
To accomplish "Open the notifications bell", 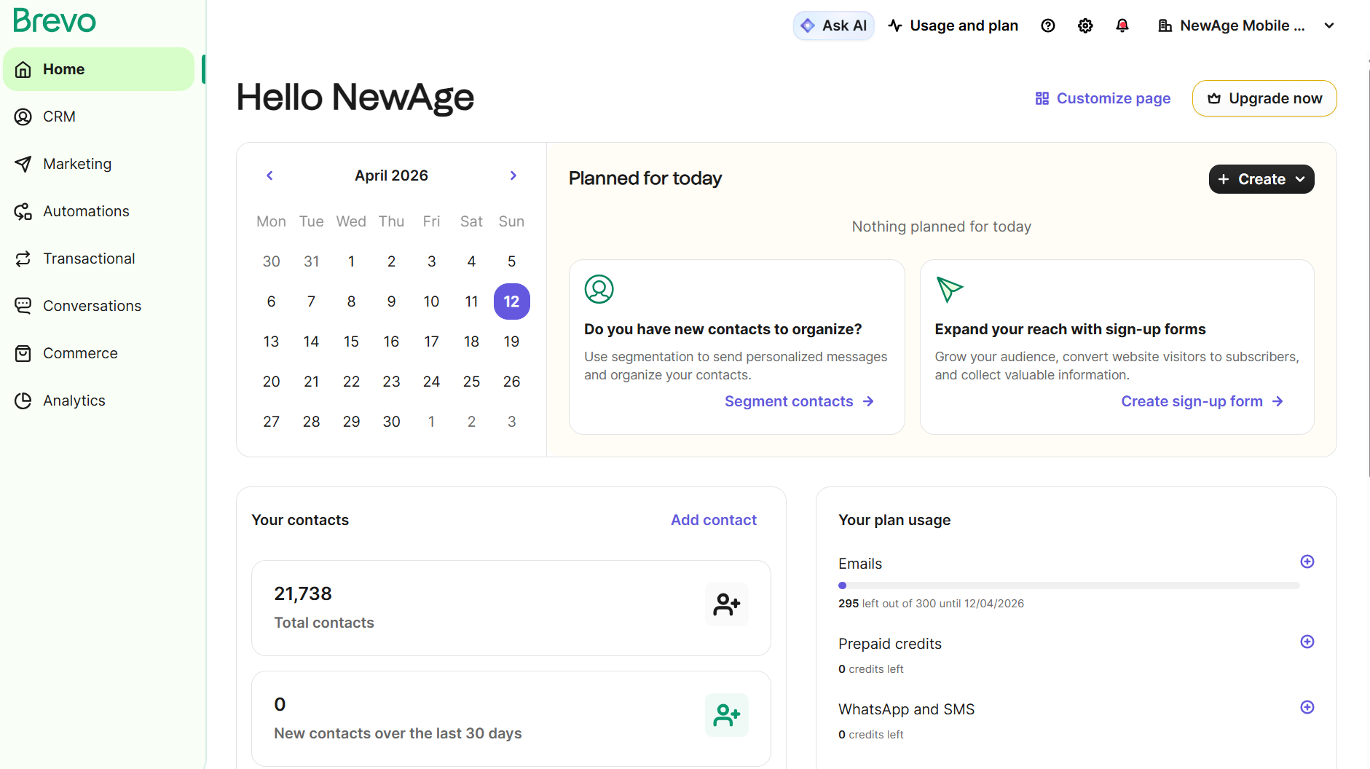I will (1122, 25).
